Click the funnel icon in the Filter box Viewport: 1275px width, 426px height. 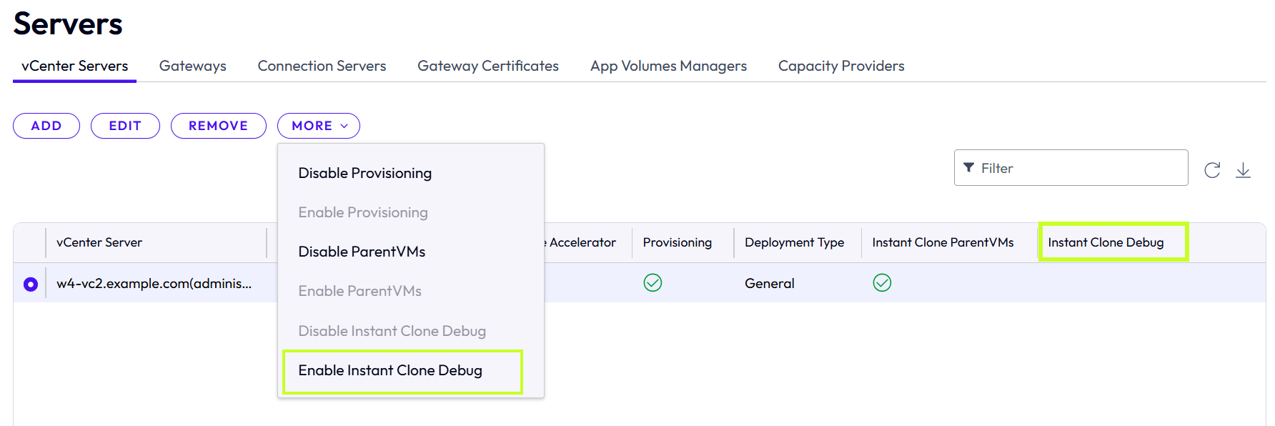tap(968, 168)
